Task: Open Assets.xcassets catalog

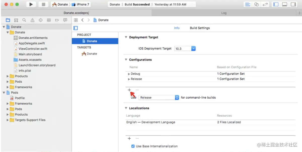Action: 30,60
